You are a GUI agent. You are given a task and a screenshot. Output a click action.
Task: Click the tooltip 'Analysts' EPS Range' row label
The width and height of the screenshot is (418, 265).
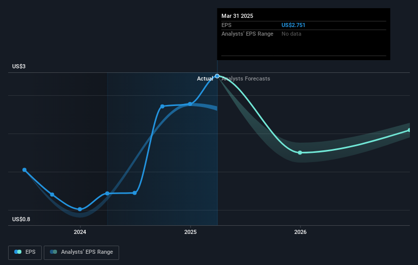[247, 34]
